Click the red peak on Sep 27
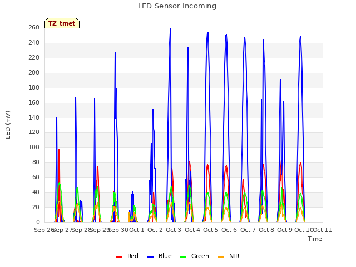Screen dimensions: 356x267 (x=59, y=149)
